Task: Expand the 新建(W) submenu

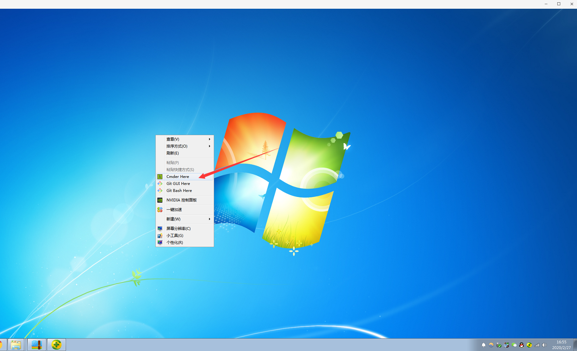Action: coord(185,219)
